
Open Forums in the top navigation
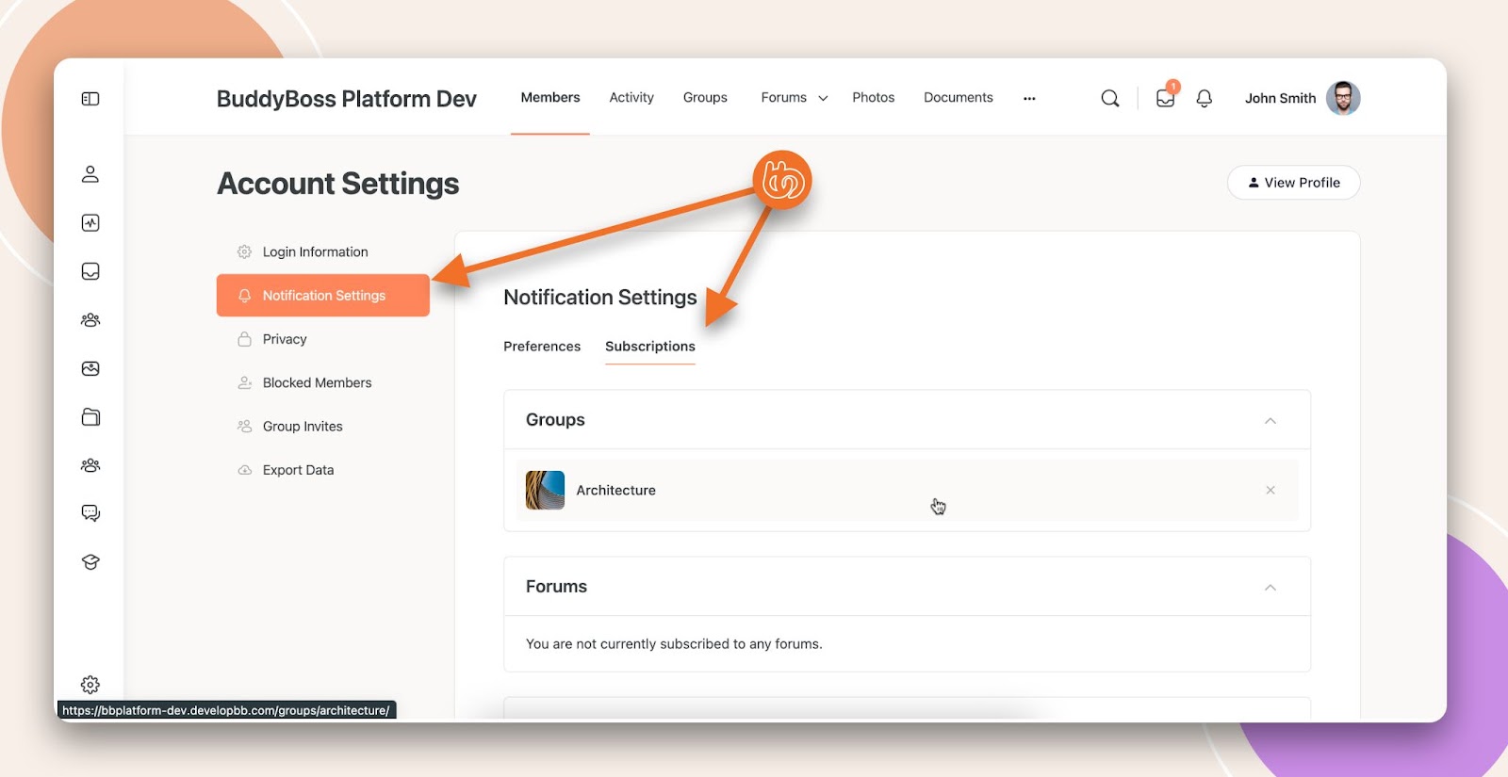coord(784,98)
